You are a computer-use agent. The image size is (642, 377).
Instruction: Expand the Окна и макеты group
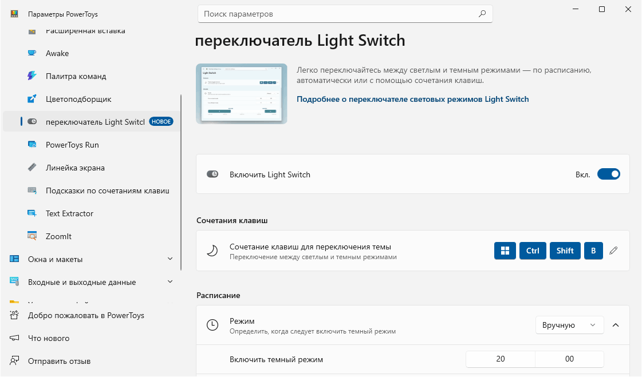pyautogui.click(x=170, y=259)
